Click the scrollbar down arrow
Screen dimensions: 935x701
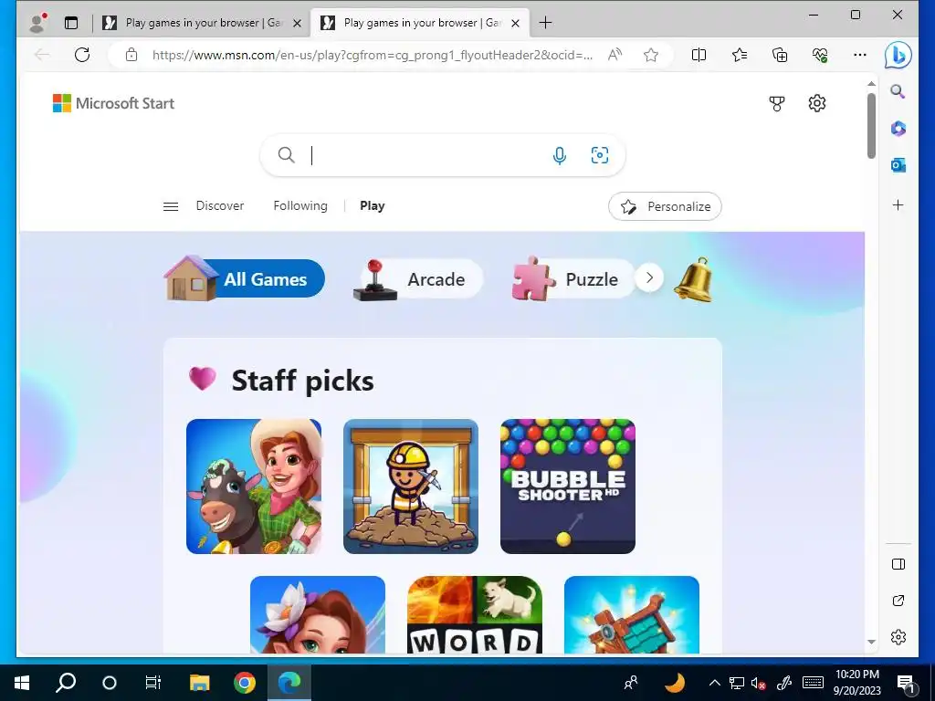(871, 642)
